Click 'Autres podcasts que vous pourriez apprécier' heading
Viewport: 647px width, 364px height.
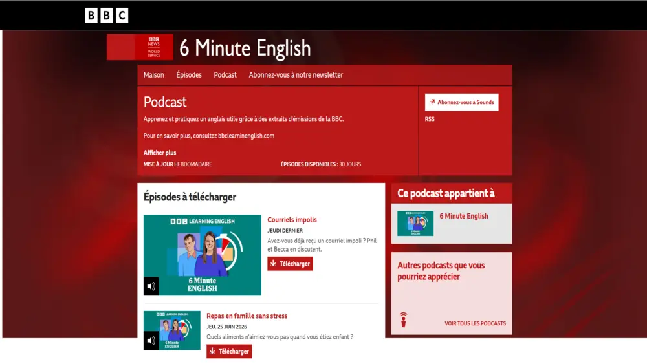pyautogui.click(x=441, y=271)
